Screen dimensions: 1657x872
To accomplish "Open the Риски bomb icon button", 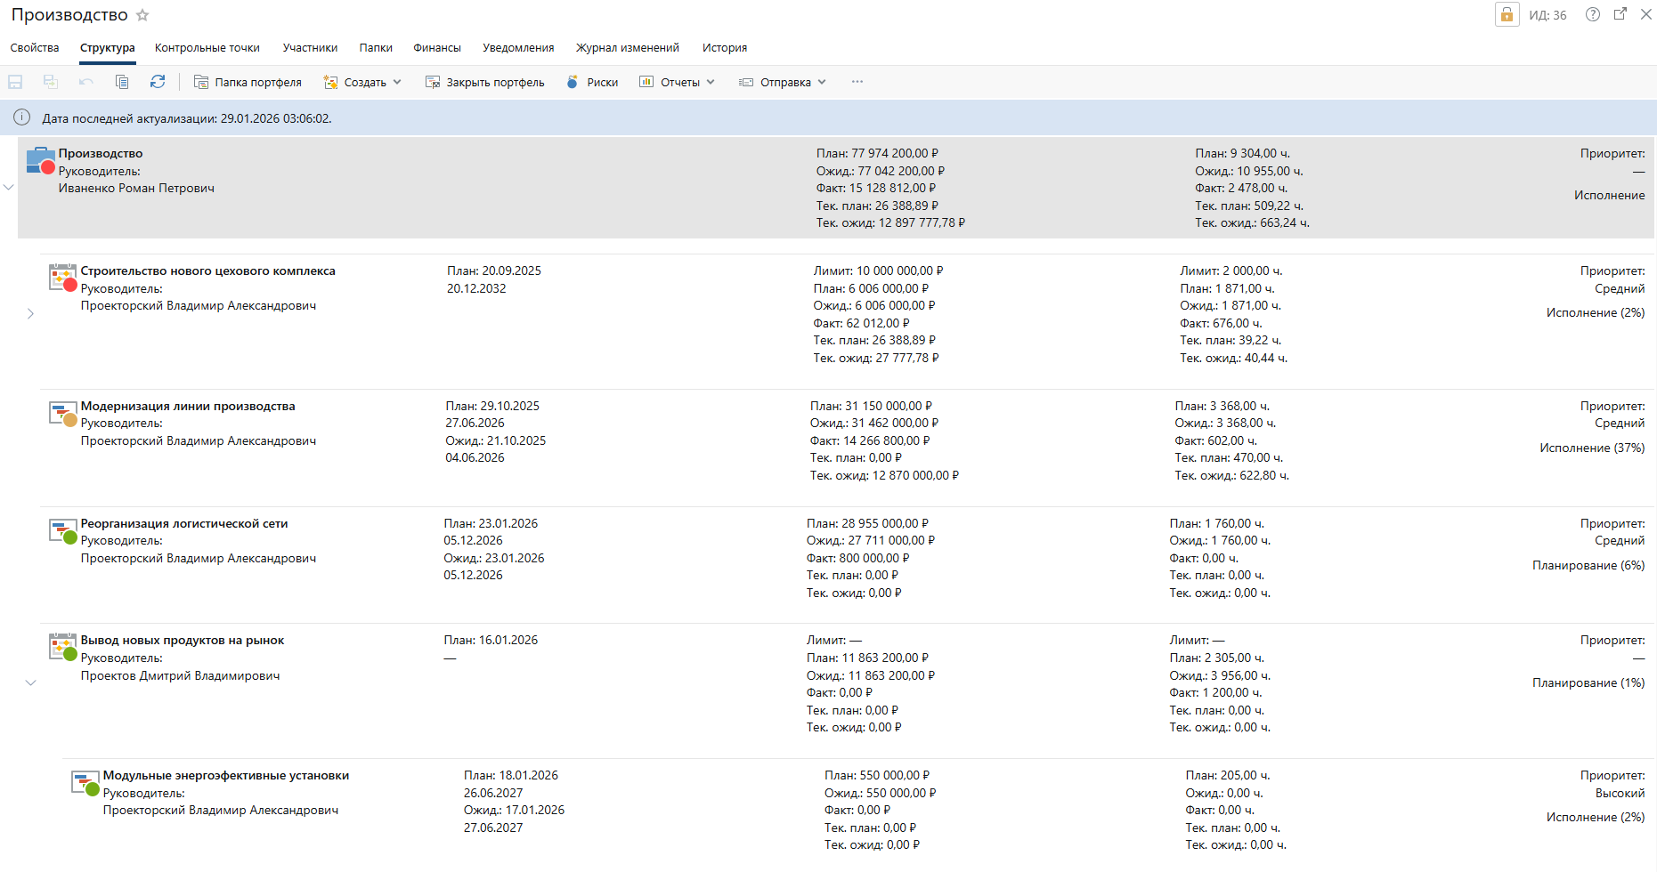I will coord(592,82).
